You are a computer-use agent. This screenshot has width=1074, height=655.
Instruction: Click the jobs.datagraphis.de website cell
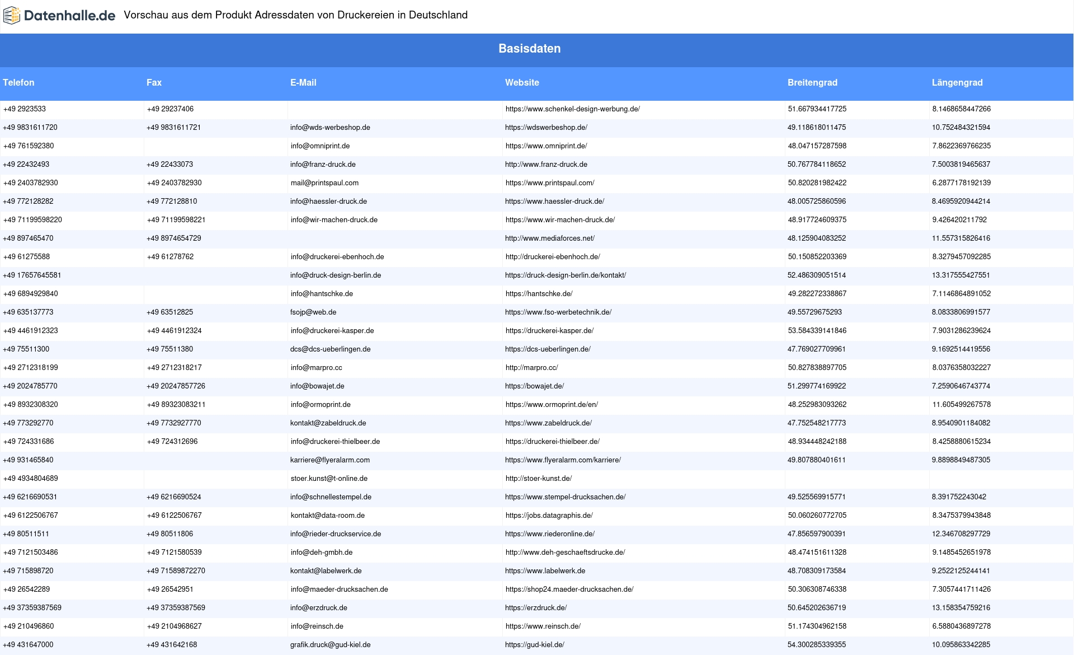549,516
